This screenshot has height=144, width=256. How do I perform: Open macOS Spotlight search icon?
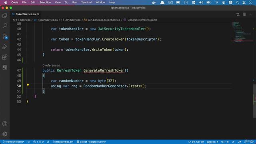[x=238, y=2]
